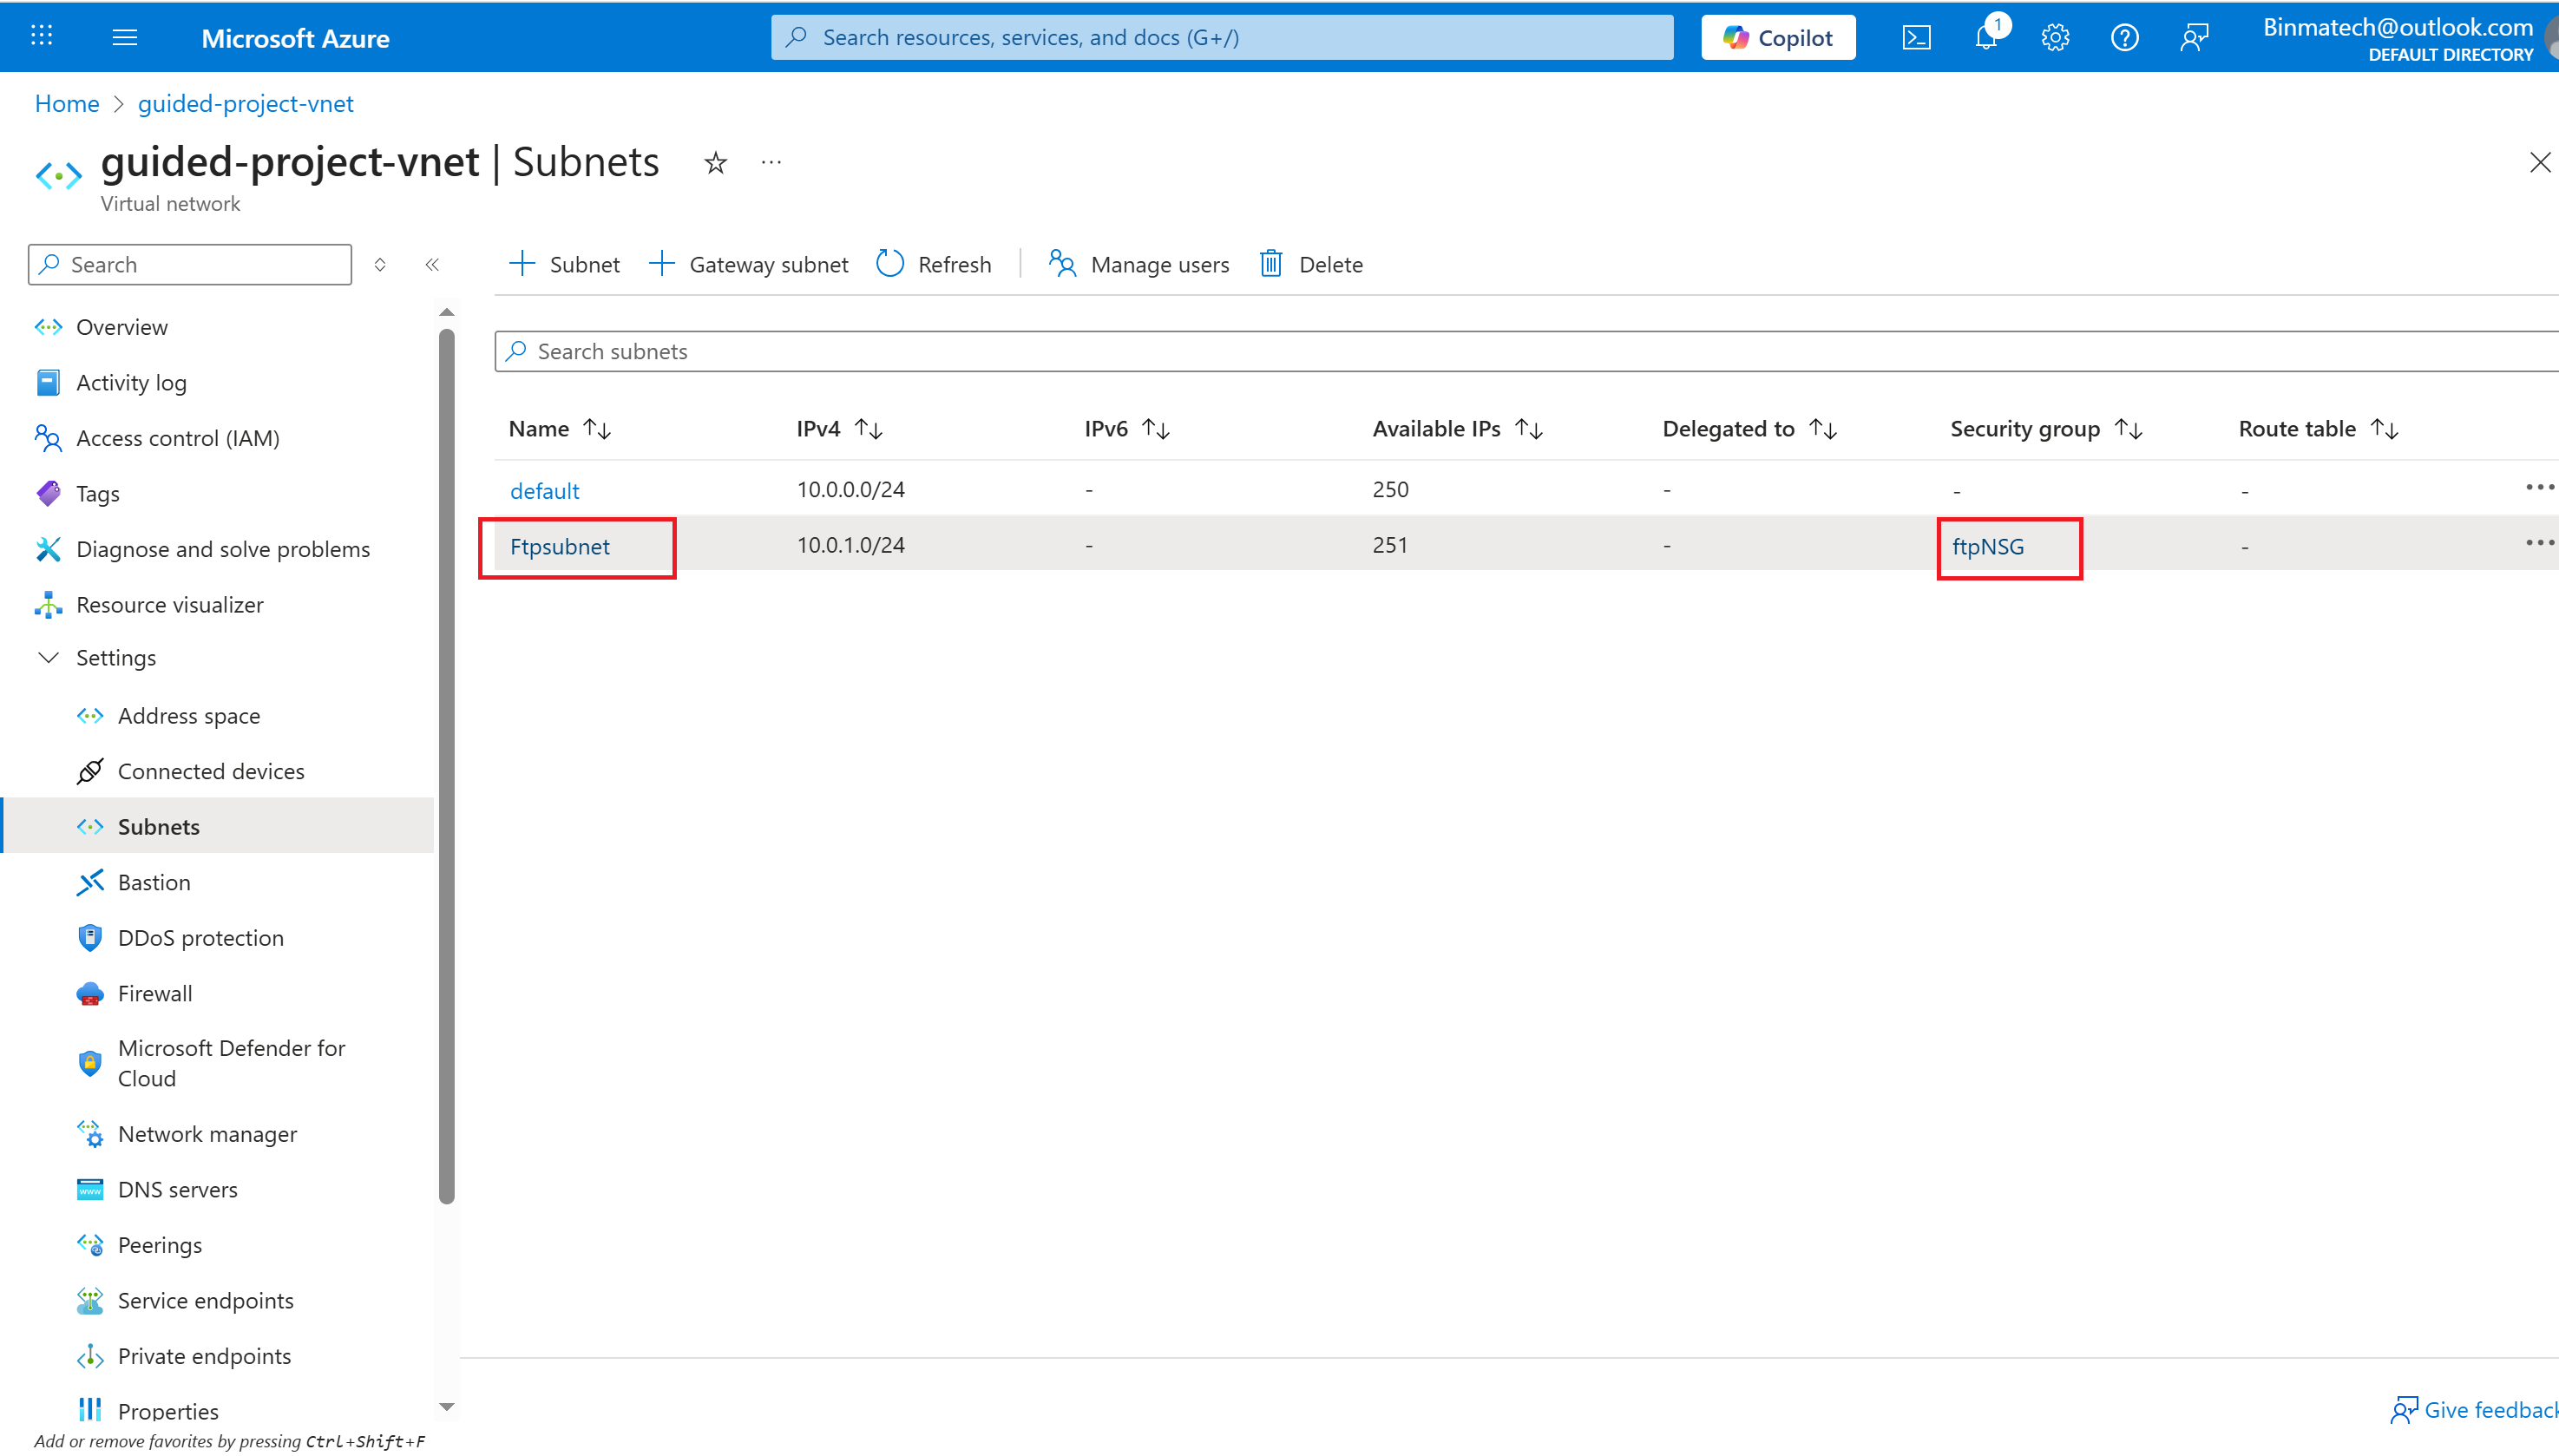The height and width of the screenshot is (1456, 2559).
Task: Open portal settings gear
Action: [2054, 38]
